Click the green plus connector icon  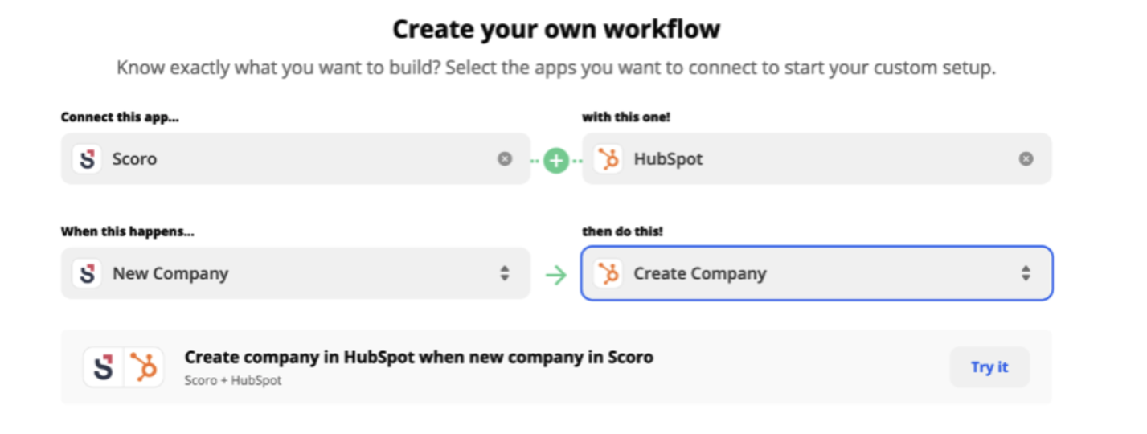(x=556, y=159)
